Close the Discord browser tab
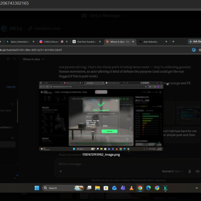Screen dimensions: 201x201 click(x=67, y=42)
